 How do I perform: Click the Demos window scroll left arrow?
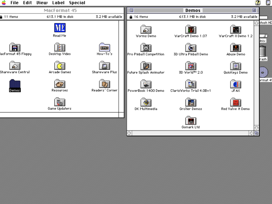(129, 133)
